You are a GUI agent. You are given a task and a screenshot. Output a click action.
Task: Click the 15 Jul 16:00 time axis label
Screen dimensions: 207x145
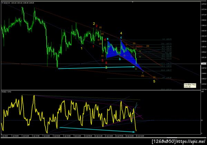click(140, 136)
